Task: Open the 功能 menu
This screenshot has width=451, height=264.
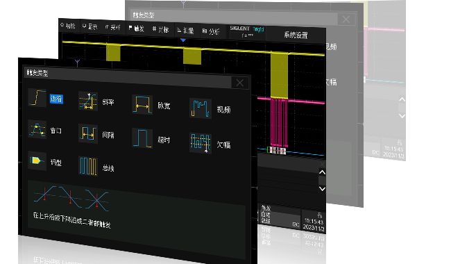Action: (68, 26)
